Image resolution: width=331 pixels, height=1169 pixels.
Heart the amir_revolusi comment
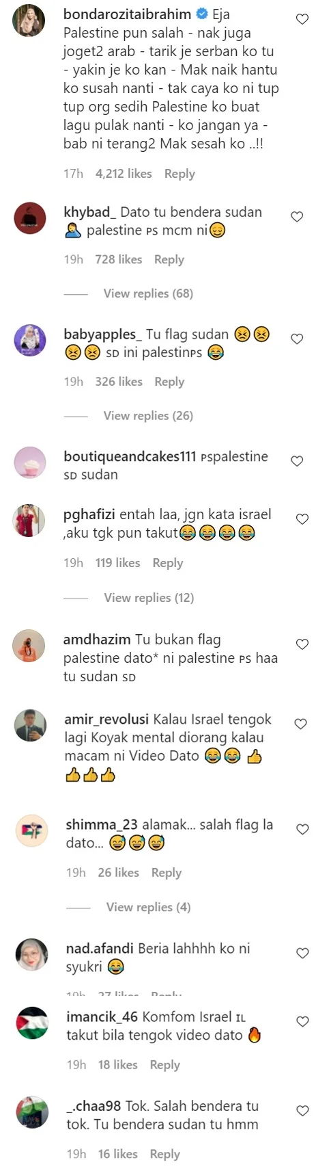[300, 724]
